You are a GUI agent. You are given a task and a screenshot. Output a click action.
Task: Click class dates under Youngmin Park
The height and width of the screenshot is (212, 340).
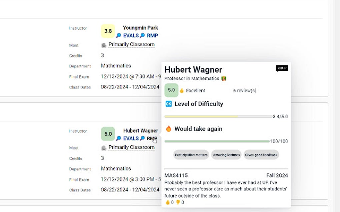pyautogui.click(x=130, y=87)
